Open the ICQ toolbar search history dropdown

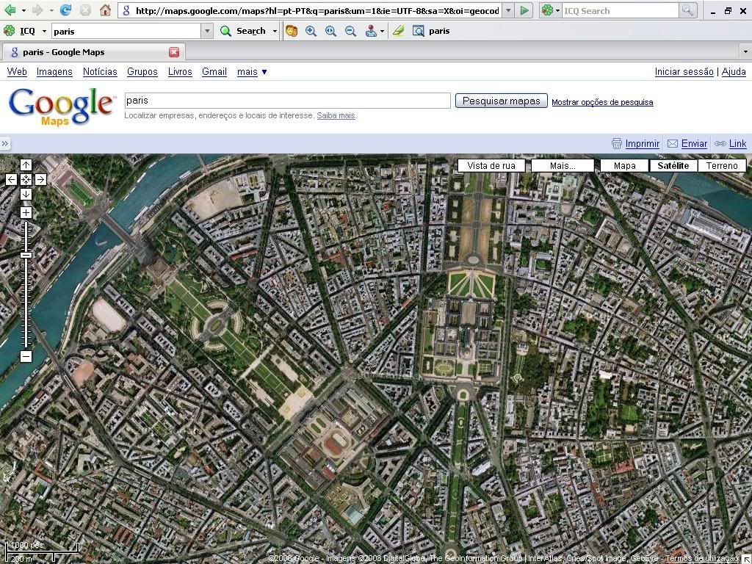[x=207, y=31]
